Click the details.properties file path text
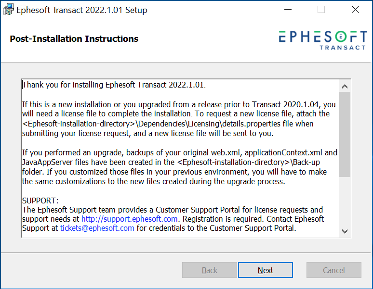 tap(168, 124)
